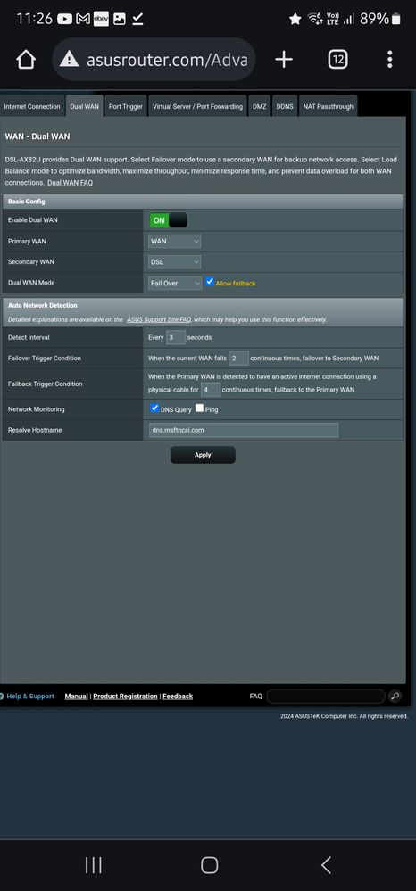Switch to Port Trigger tab
Screen dimensions: 416x891
pyautogui.click(x=126, y=106)
